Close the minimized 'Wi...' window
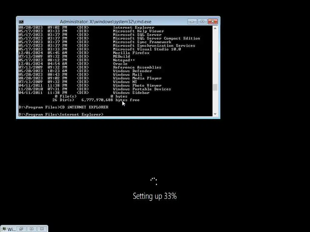The height and width of the screenshot is (232, 310). click(42, 229)
